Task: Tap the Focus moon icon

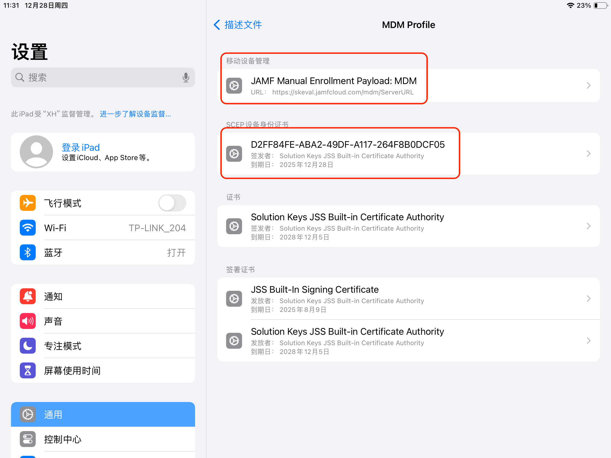Action: (x=28, y=346)
